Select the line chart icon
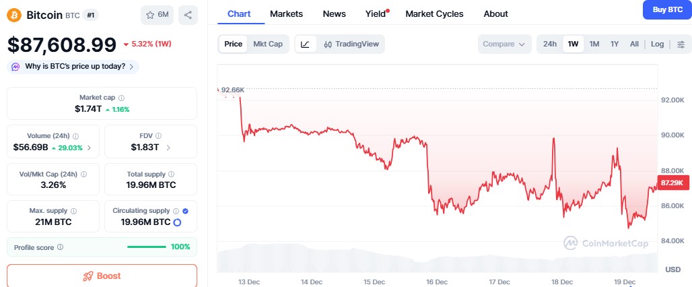692x287 pixels. (305, 44)
